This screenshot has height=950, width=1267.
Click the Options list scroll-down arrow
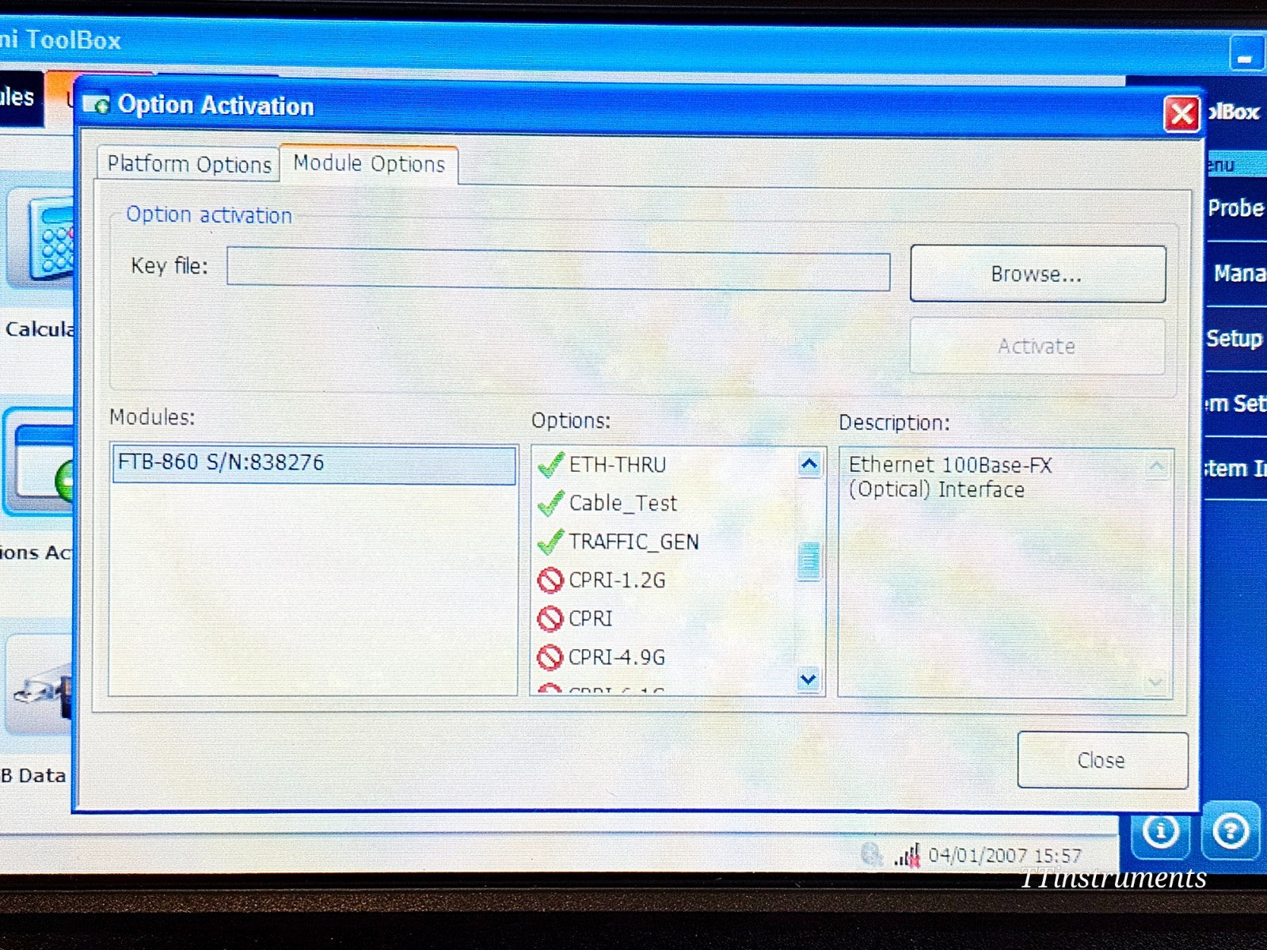808,679
